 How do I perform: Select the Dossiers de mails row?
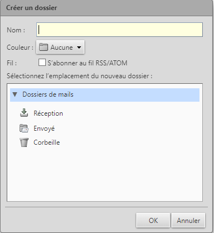click(104, 95)
